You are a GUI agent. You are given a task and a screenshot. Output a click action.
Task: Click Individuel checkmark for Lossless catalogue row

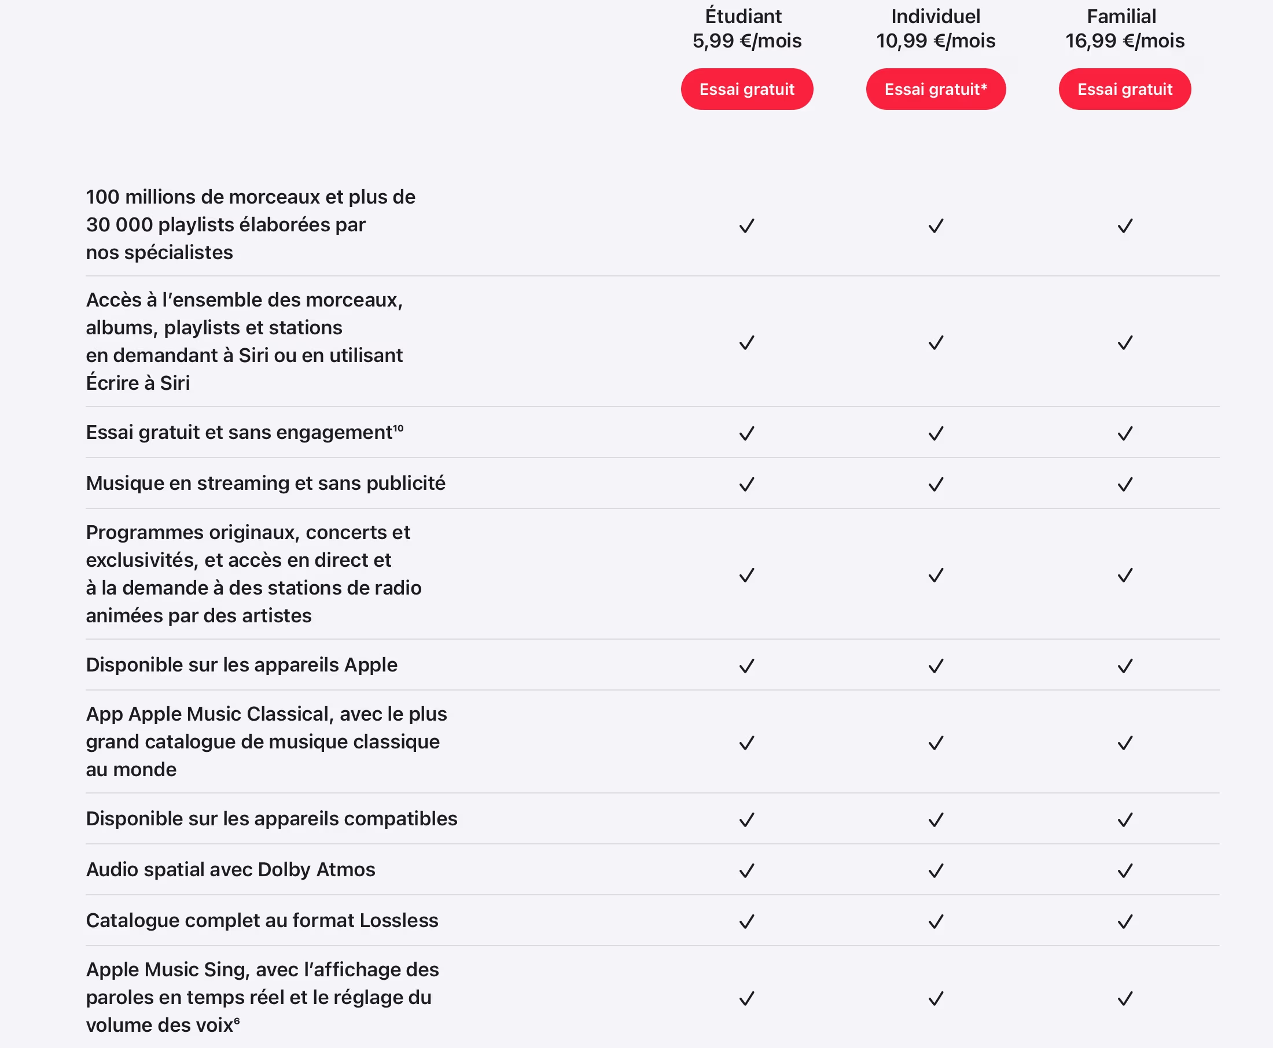coord(936,921)
